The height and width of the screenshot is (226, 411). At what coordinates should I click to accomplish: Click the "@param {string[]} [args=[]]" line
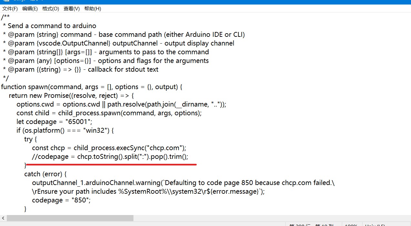pyautogui.click(x=106, y=52)
